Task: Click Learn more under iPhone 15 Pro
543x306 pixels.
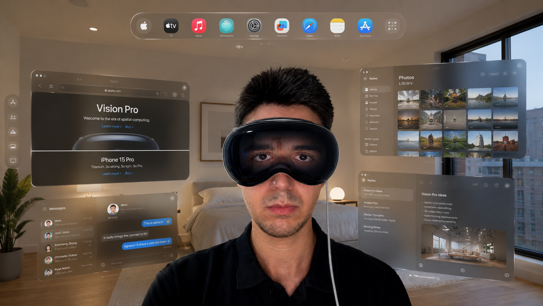Action: click(x=111, y=174)
